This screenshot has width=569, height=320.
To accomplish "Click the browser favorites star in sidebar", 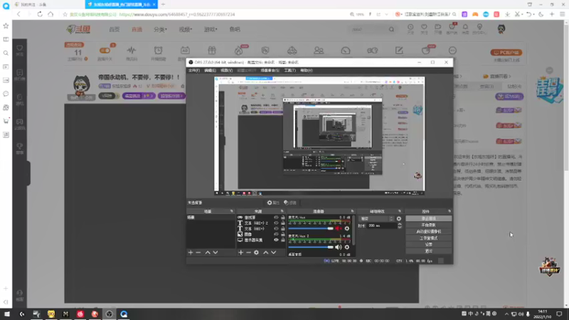I will [x=6, y=26].
